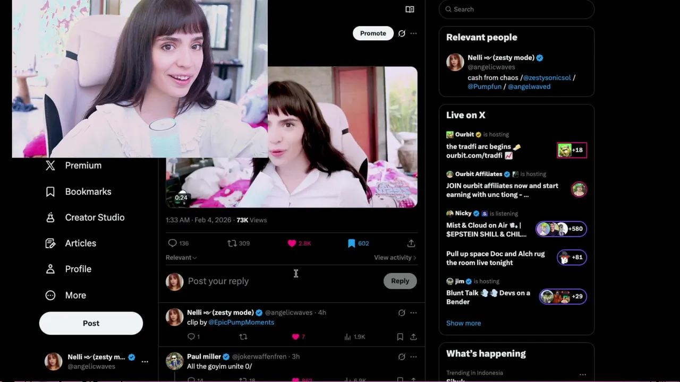Toggle the bookmark with 602 saves
This screenshot has height=382, width=680.
(358, 243)
